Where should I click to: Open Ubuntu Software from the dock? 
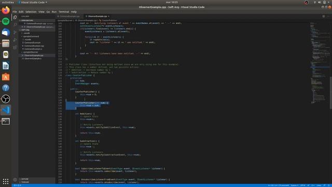(6, 77)
